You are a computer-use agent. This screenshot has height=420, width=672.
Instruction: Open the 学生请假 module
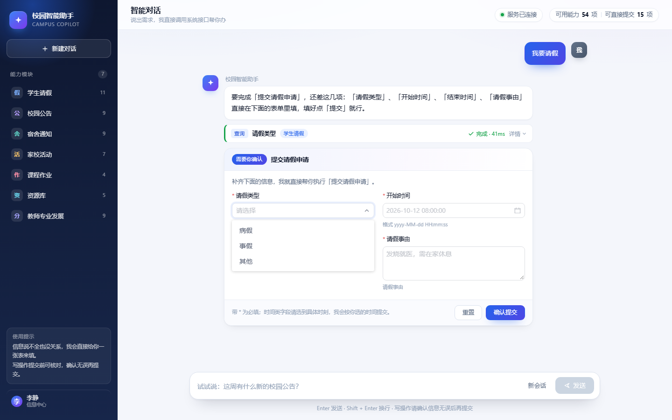point(59,93)
